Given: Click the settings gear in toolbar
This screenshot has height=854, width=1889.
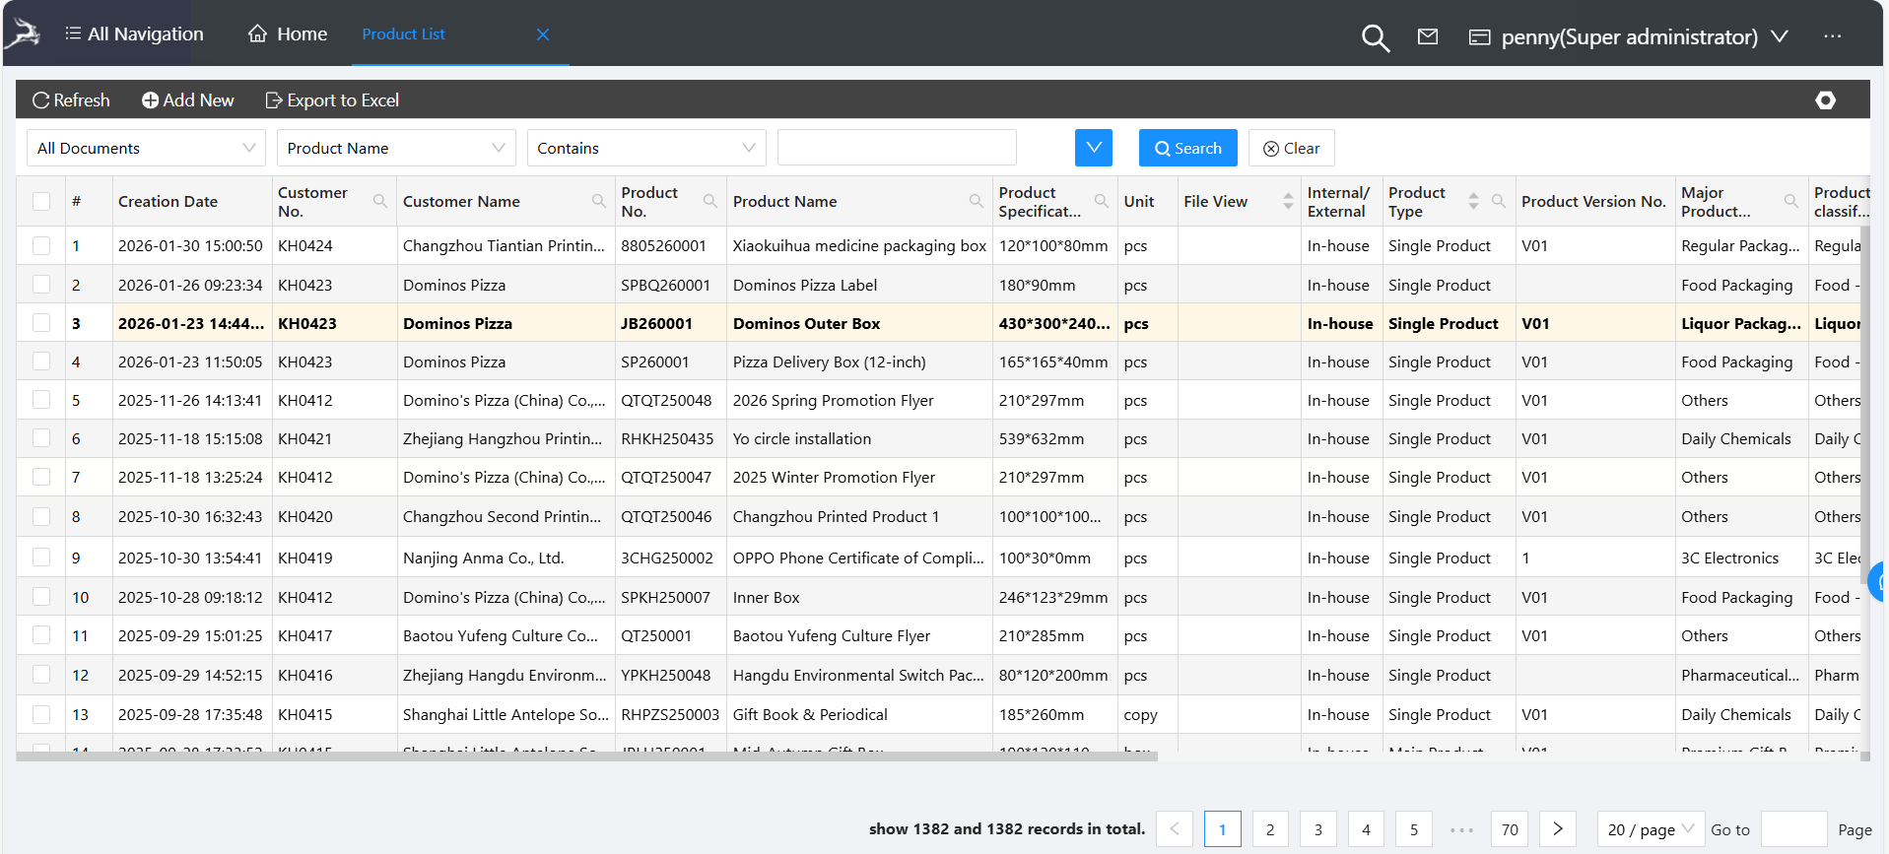Looking at the screenshot, I should pyautogui.click(x=1825, y=100).
